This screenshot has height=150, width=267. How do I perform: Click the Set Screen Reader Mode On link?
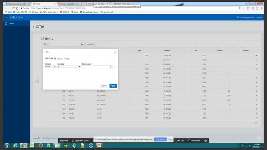pyautogui.click(x=53, y=138)
